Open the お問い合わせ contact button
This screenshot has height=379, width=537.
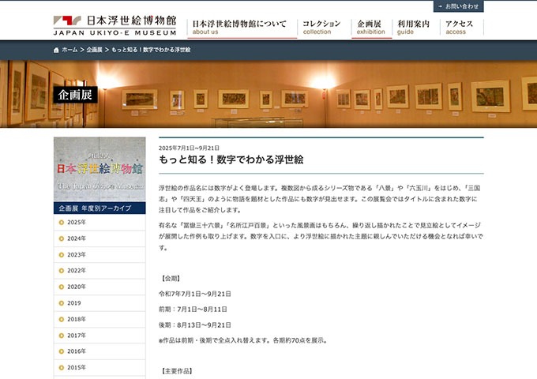pos(458,6)
